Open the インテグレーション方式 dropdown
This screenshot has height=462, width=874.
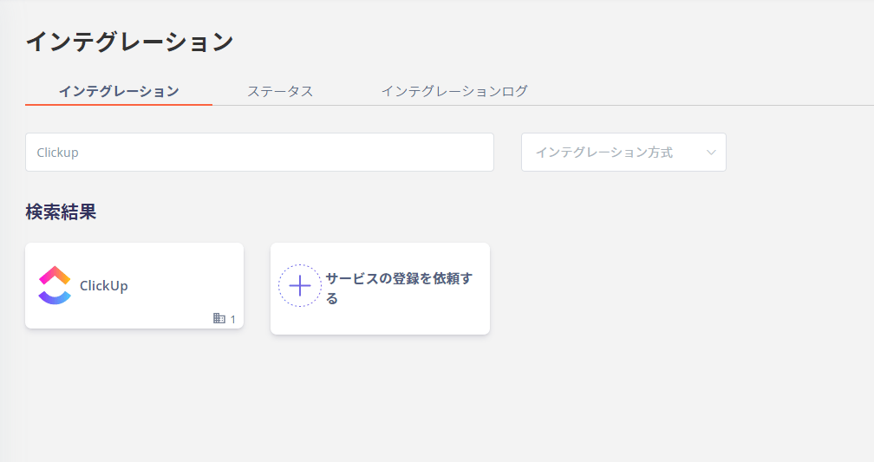[623, 153]
